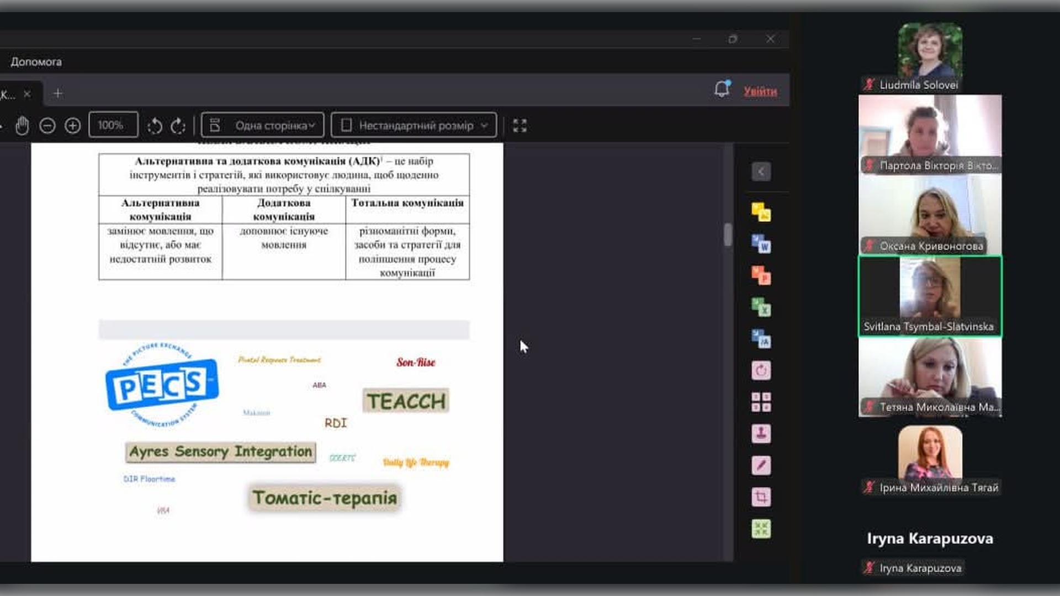
Task: Enter fullscreen view mode
Action: pos(520,126)
